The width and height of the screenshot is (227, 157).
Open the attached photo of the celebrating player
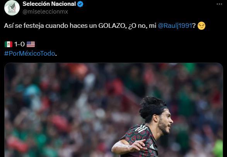pos(114,110)
